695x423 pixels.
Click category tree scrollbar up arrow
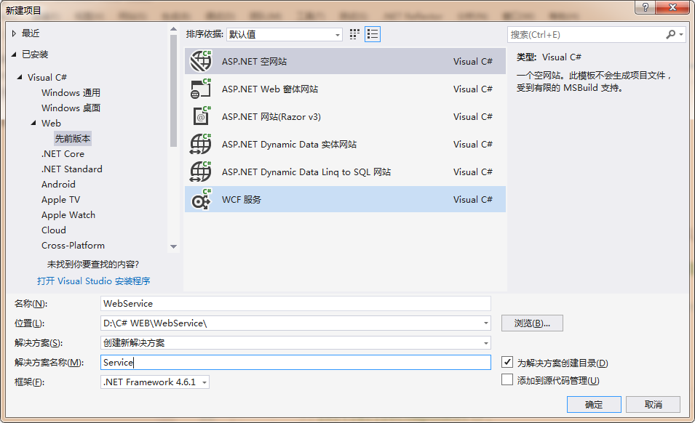coord(173,29)
